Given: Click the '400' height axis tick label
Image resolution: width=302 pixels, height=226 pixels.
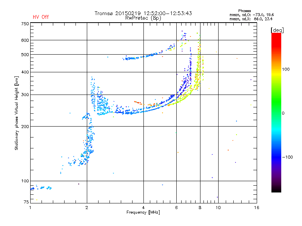Looking at the screenshot, I should 25,72.
